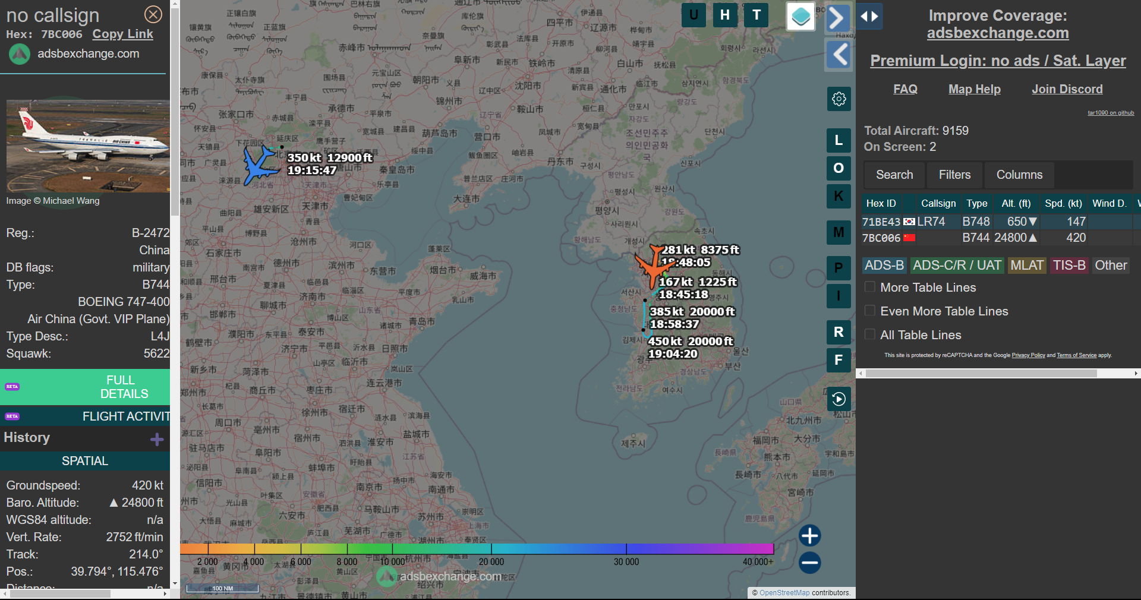Toggle MLAT source filter
Viewport: 1141px width, 600px height.
click(x=1027, y=266)
